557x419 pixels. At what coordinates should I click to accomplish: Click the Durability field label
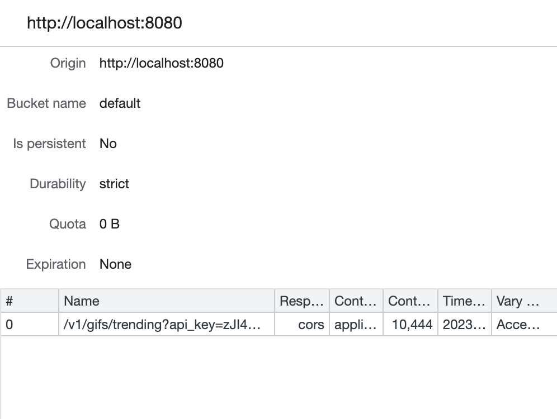click(x=58, y=184)
